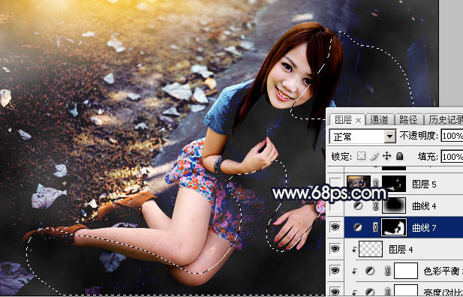Image resolution: width=463 pixels, height=297 pixels.
Task: Hide the 图层 4 layer
Action: [x=335, y=249]
